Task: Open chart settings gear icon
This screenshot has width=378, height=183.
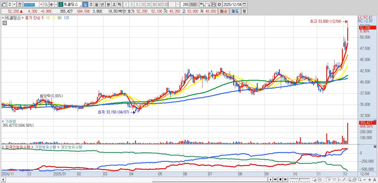Action: [x=219, y=4]
